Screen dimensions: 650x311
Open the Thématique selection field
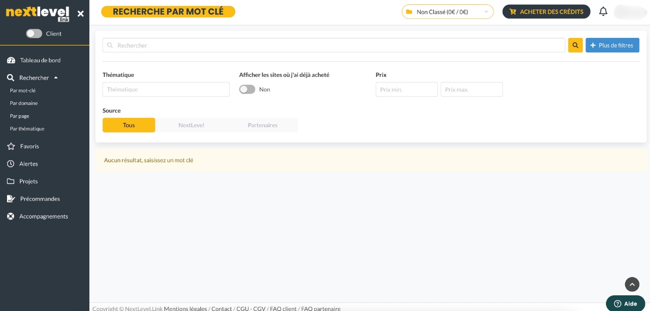[166, 89]
